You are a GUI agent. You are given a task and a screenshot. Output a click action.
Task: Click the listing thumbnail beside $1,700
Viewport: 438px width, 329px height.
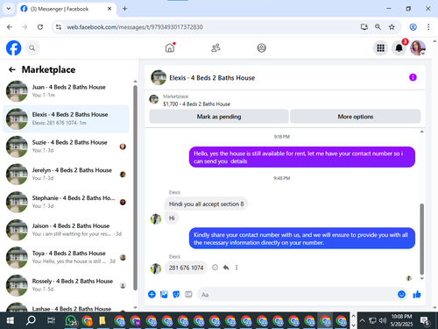pos(154,99)
